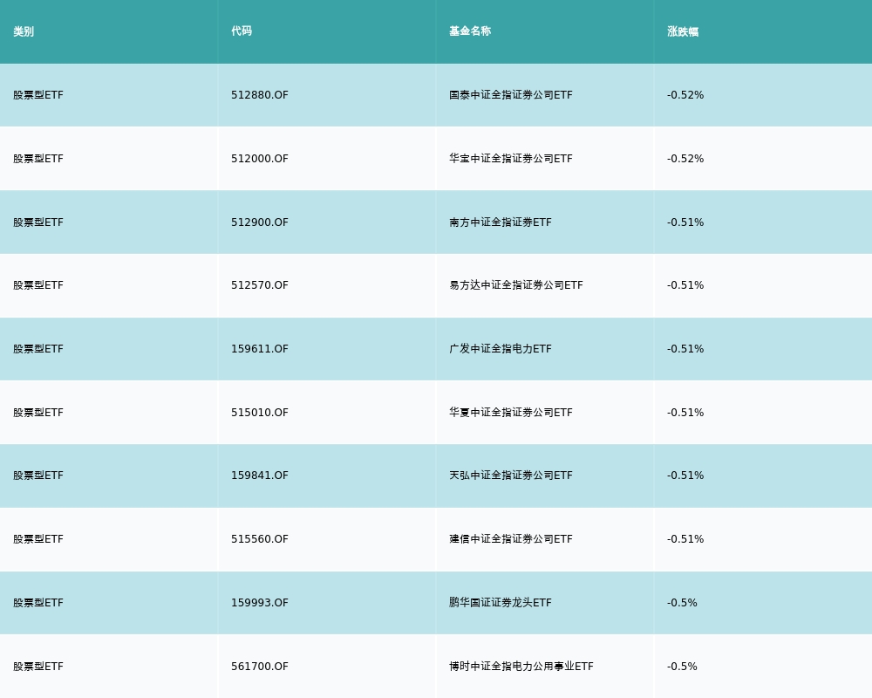Click 股票型ETF in the 515560.OF row
This screenshot has width=872, height=698.
pyautogui.click(x=38, y=539)
